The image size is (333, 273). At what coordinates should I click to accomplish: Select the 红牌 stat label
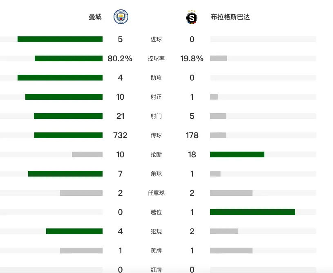pyautogui.click(x=156, y=270)
